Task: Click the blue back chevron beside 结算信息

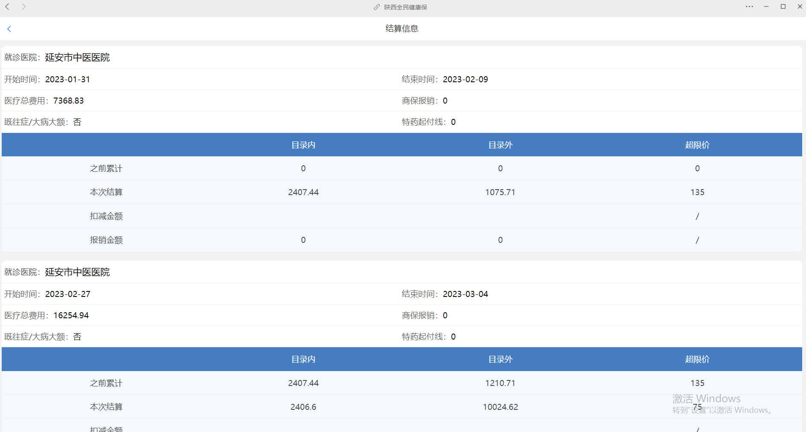Action: [x=9, y=29]
